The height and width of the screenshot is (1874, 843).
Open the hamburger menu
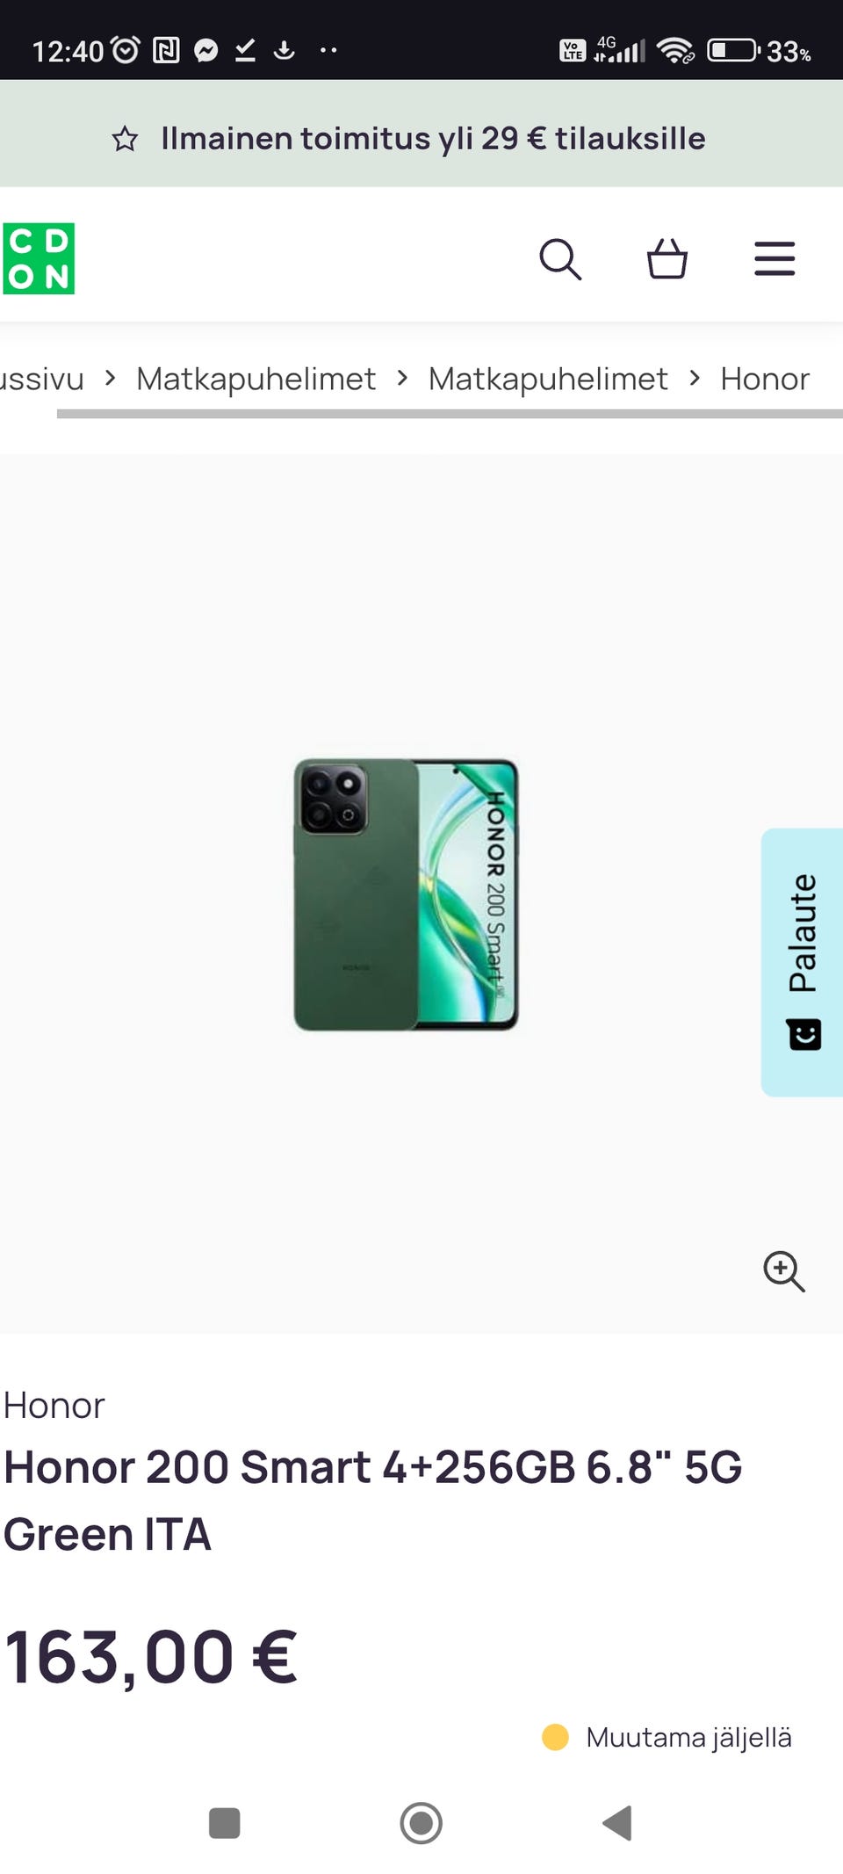click(775, 259)
